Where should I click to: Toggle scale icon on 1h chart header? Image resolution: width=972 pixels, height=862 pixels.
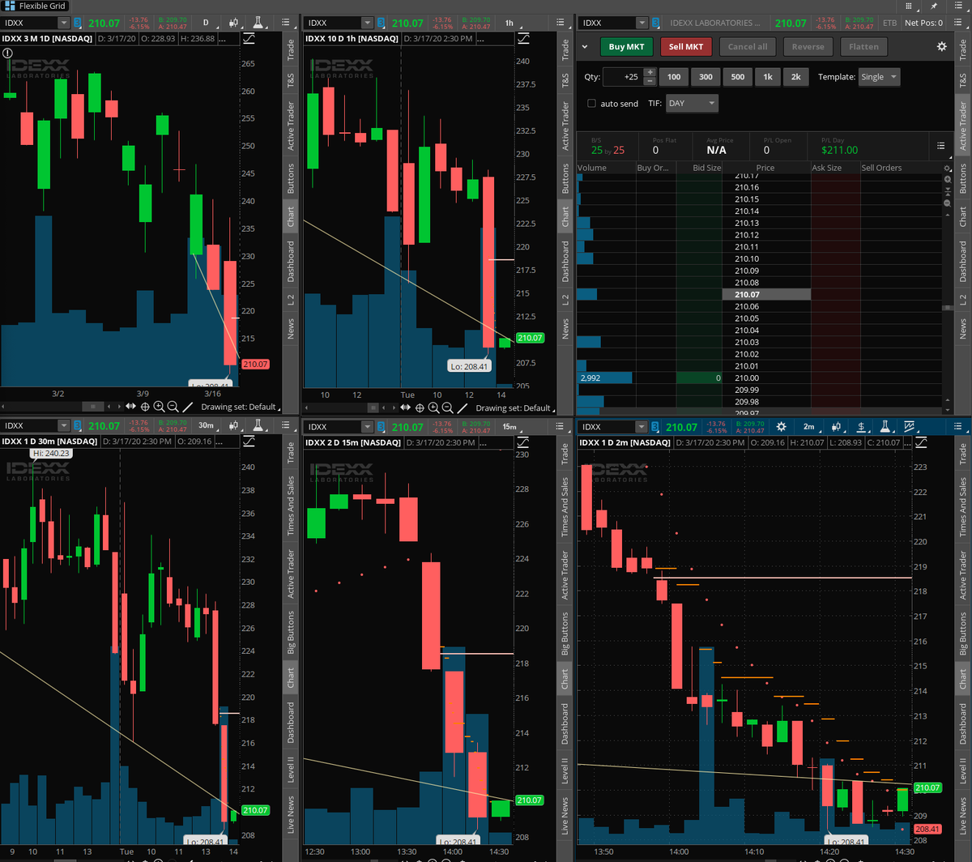coord(524,39)
